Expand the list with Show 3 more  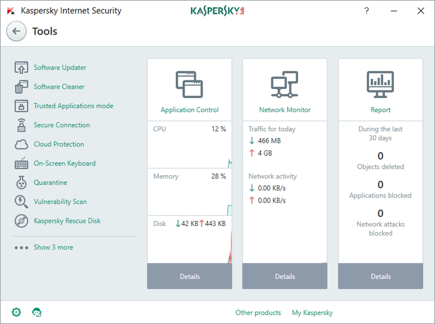(x=53, y=247)
